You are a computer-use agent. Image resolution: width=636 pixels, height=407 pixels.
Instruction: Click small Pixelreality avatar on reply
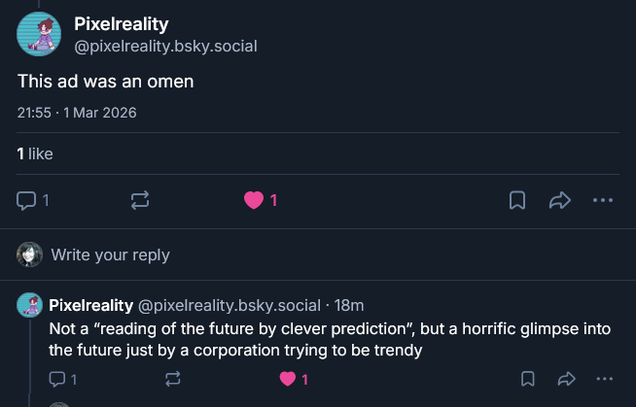[29, 305]
